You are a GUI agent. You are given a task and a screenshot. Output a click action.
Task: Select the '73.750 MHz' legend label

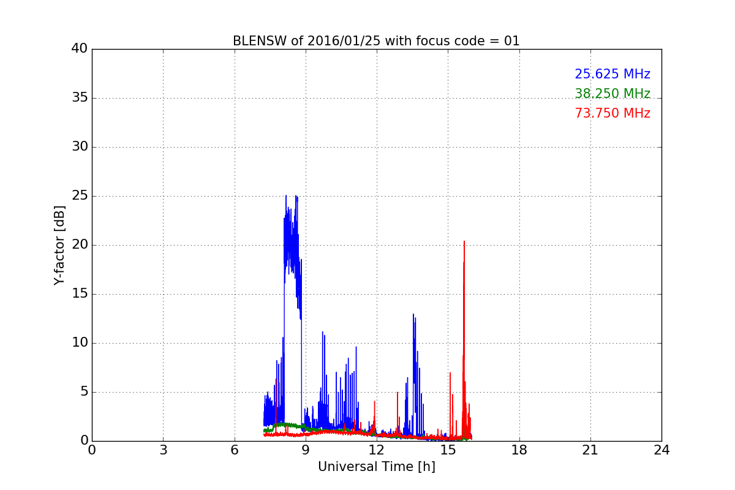tap(612, 113)
